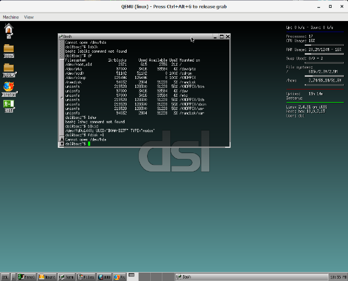Click the "Uptime: 15h 14m" text
348x281 pixels.
click(305, 94)
